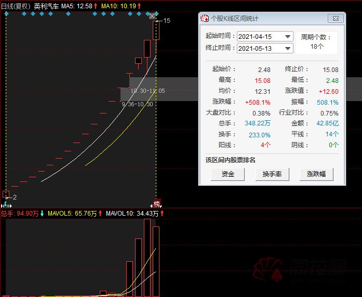Viewport: 362px width, 297px height.
Task: Click the MA5 up-arrow indicator
Action: 96,6
